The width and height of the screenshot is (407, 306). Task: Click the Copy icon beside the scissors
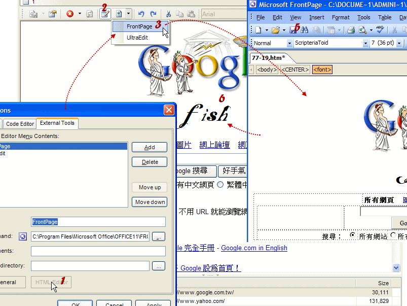(179, 14)
